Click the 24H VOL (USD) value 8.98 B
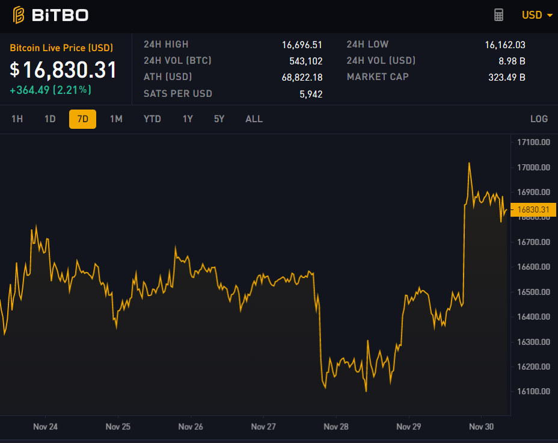The height and width of the screenshot is (443, 558). (512, 61)
